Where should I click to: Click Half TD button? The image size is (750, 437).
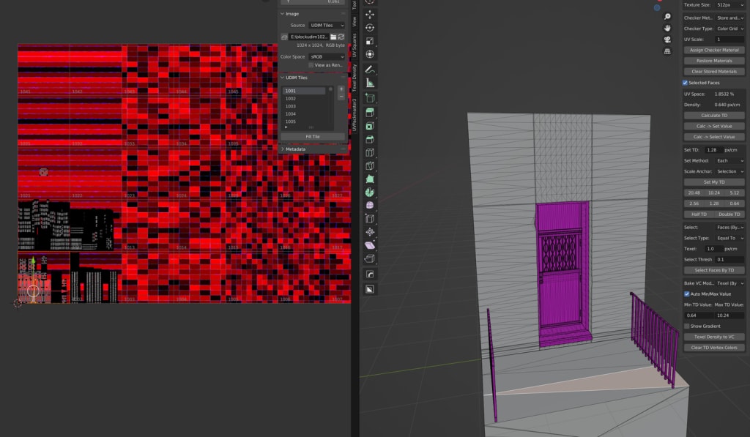(699, 214)
